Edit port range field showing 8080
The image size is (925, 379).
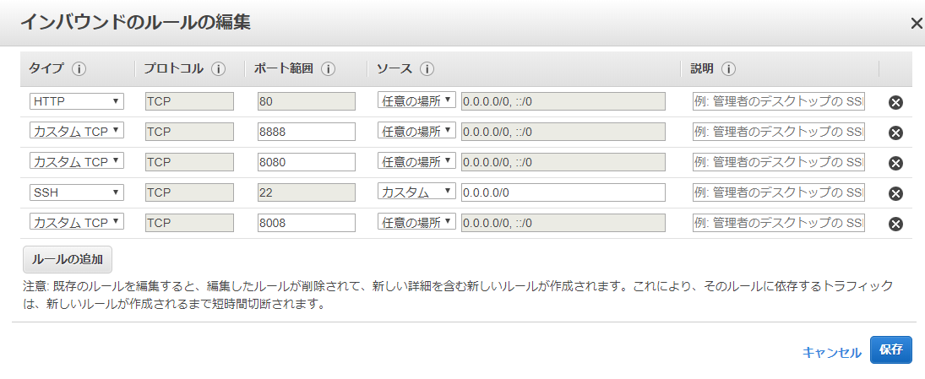point(306,162)
